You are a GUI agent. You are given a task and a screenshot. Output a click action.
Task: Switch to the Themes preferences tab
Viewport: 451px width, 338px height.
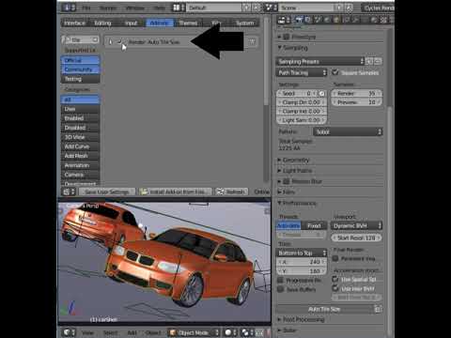[x=188, y=23]
